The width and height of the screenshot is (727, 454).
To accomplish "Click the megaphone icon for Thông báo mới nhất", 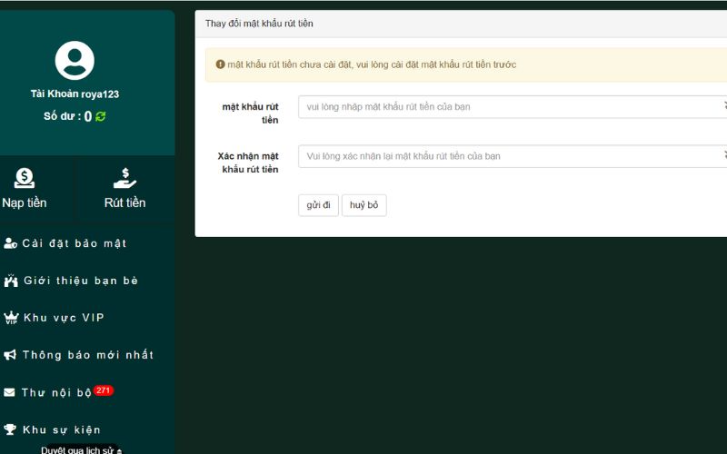I will pyautogui.click(x=11, y=355).
